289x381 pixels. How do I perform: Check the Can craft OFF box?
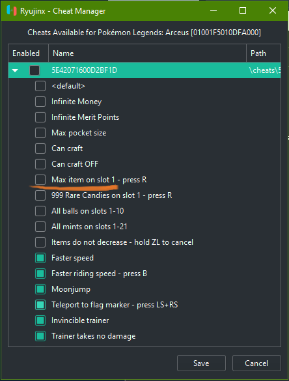[40, 164]
